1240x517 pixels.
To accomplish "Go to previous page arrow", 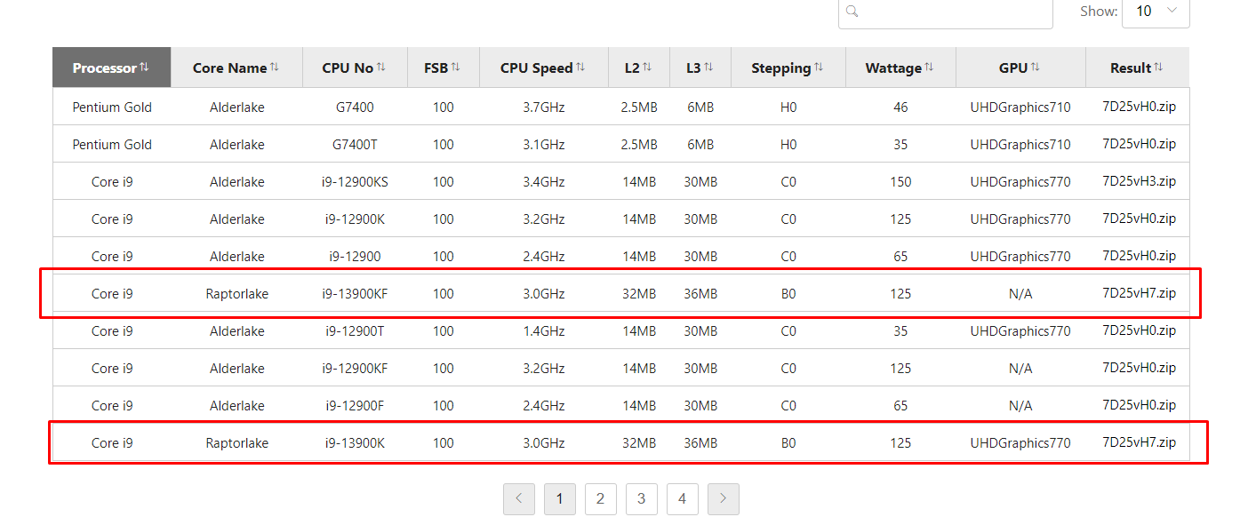I will tap(519, 499).
